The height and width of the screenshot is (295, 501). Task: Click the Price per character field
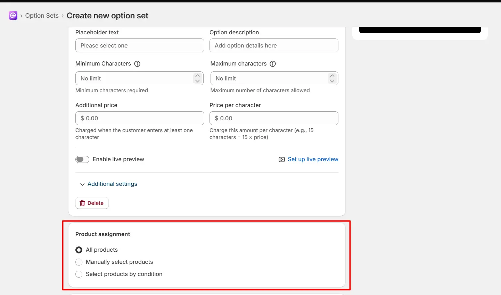coord(274,118)
